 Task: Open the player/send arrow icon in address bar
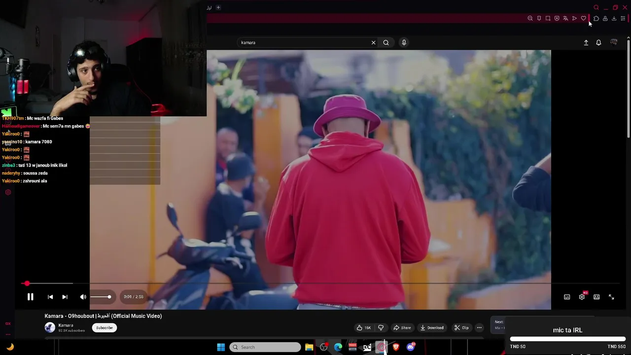[574, 18]
